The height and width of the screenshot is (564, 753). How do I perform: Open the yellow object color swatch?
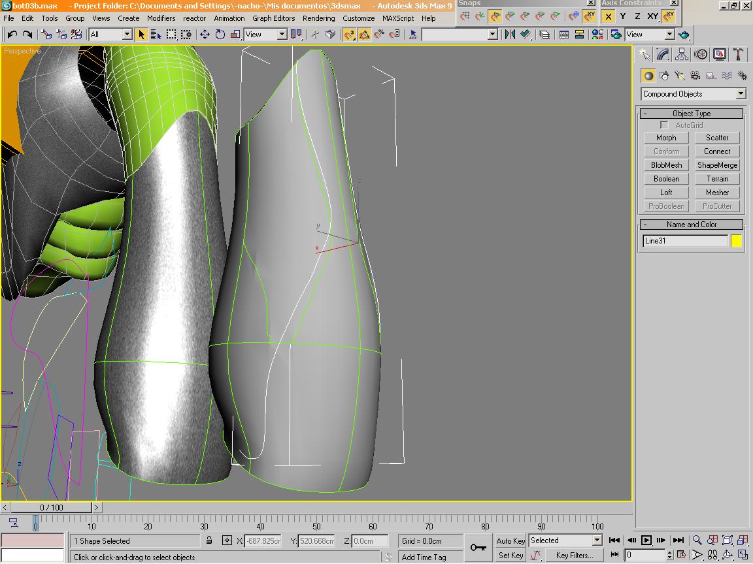tap(736, 241)
